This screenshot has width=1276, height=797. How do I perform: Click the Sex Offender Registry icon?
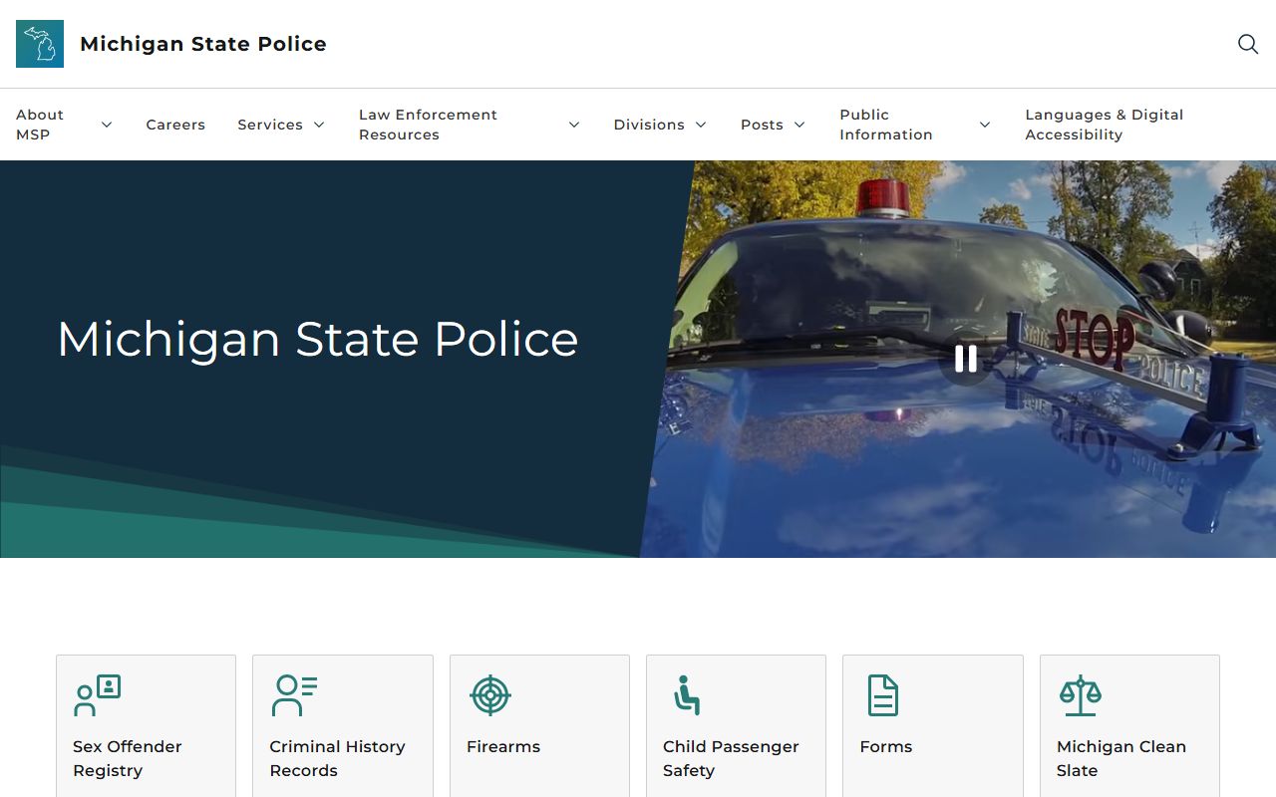[98, 695]
